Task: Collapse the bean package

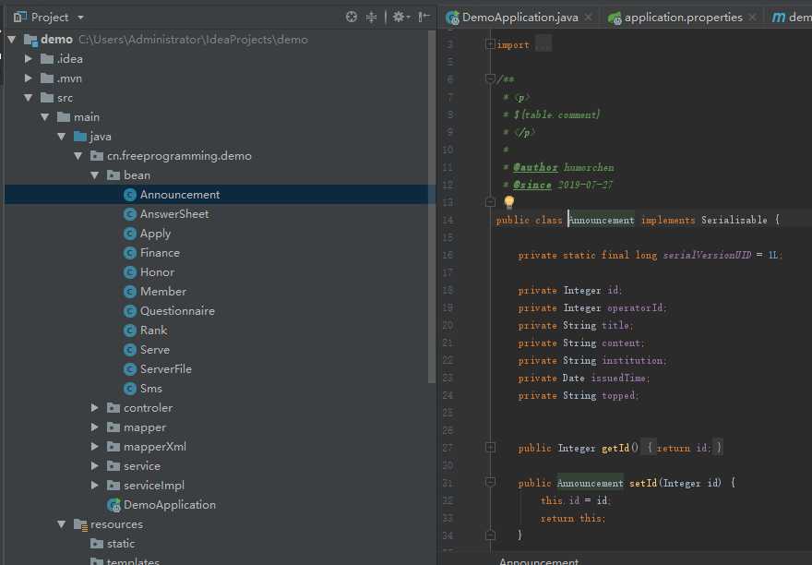Action: coord(95,175)
